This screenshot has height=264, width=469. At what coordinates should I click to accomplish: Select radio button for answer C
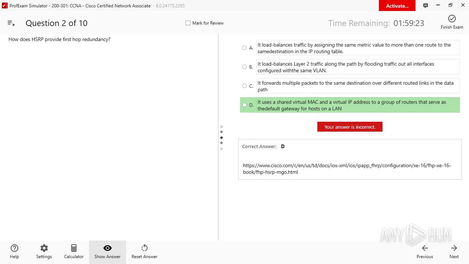click(244, 86)
